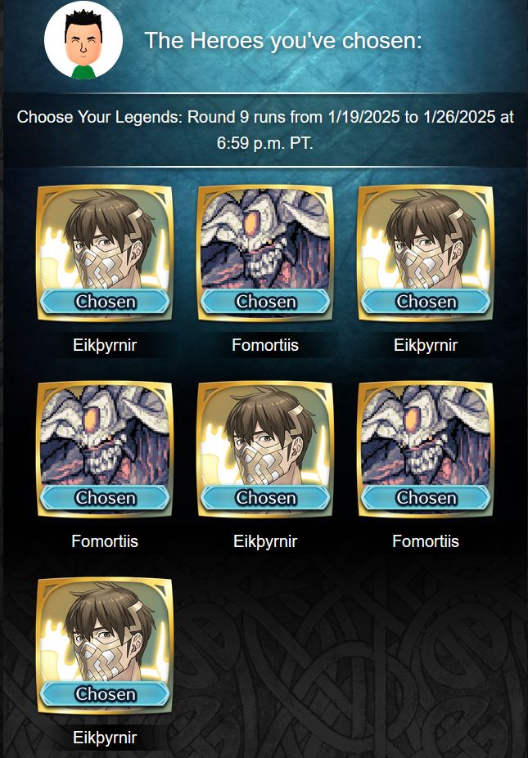Tap the Chosen badge on second Eikþyrnir
This screenshot has height=758, width=528.
click(426, 302)
